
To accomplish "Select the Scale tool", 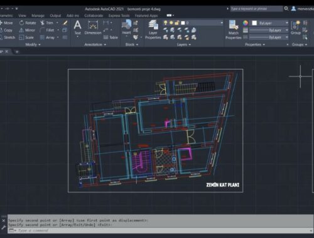I will tap(26, 38).
